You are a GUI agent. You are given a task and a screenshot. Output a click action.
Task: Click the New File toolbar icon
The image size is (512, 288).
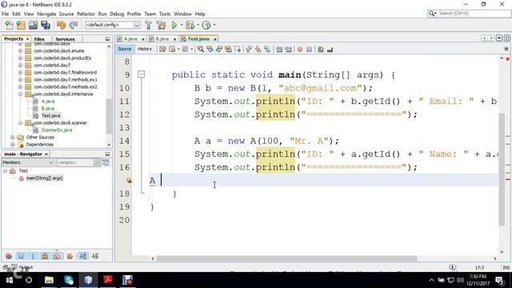click(9, 25)
